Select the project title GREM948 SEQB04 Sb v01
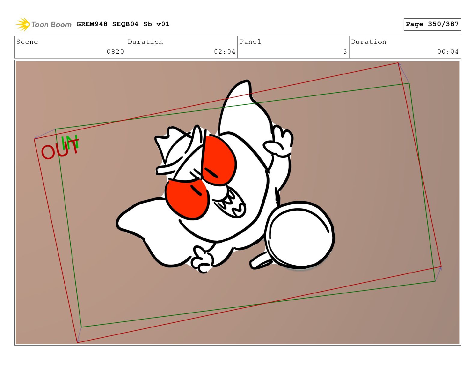476x367 pixels. 123,24
